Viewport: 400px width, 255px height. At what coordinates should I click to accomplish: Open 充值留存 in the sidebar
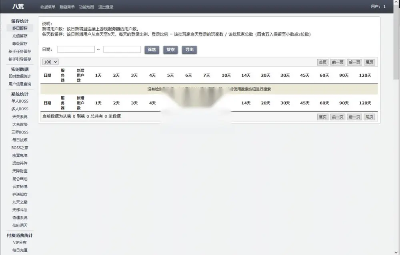[x=20, y=36]
